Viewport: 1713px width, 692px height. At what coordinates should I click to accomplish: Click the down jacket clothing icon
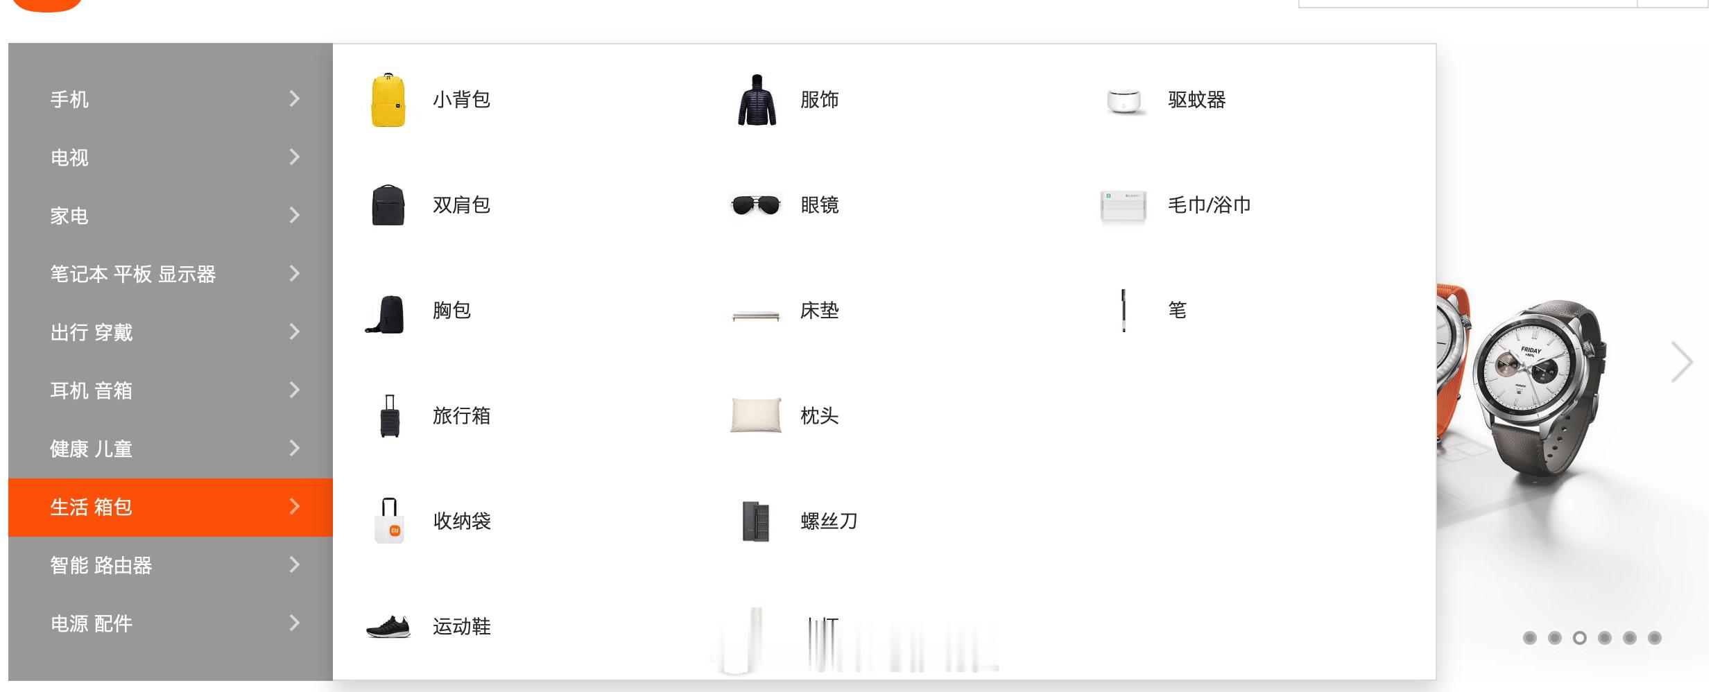pos(757,100)
